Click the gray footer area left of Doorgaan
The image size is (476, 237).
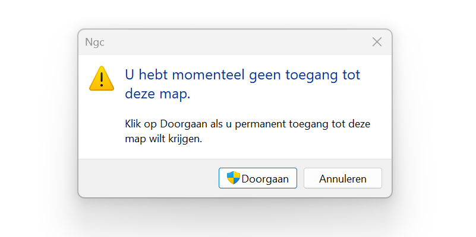tap(148, 178)
